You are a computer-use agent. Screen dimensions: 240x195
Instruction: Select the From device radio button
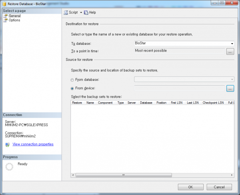[72, 88]
